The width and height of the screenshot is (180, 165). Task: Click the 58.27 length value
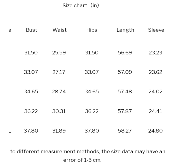click(125, 131)
